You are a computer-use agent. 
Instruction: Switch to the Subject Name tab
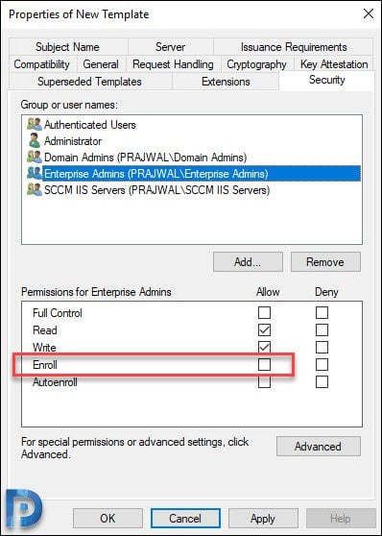67,47
